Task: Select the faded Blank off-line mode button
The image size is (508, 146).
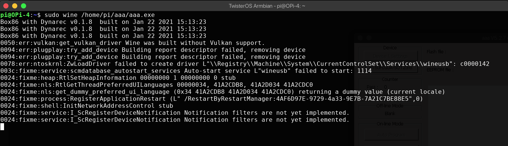Action: 390,114
